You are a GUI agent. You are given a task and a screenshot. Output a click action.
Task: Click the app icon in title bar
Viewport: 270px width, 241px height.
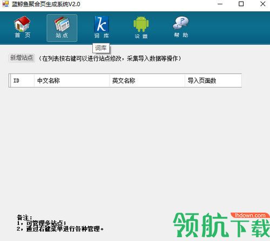5,4
